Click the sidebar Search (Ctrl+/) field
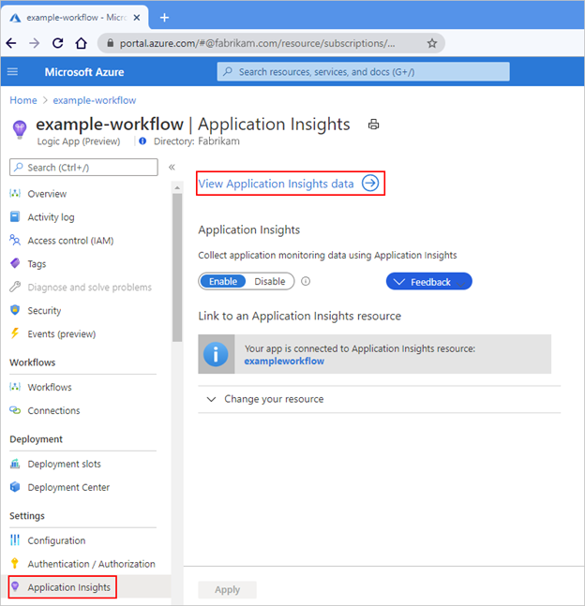 pos(83,168)
